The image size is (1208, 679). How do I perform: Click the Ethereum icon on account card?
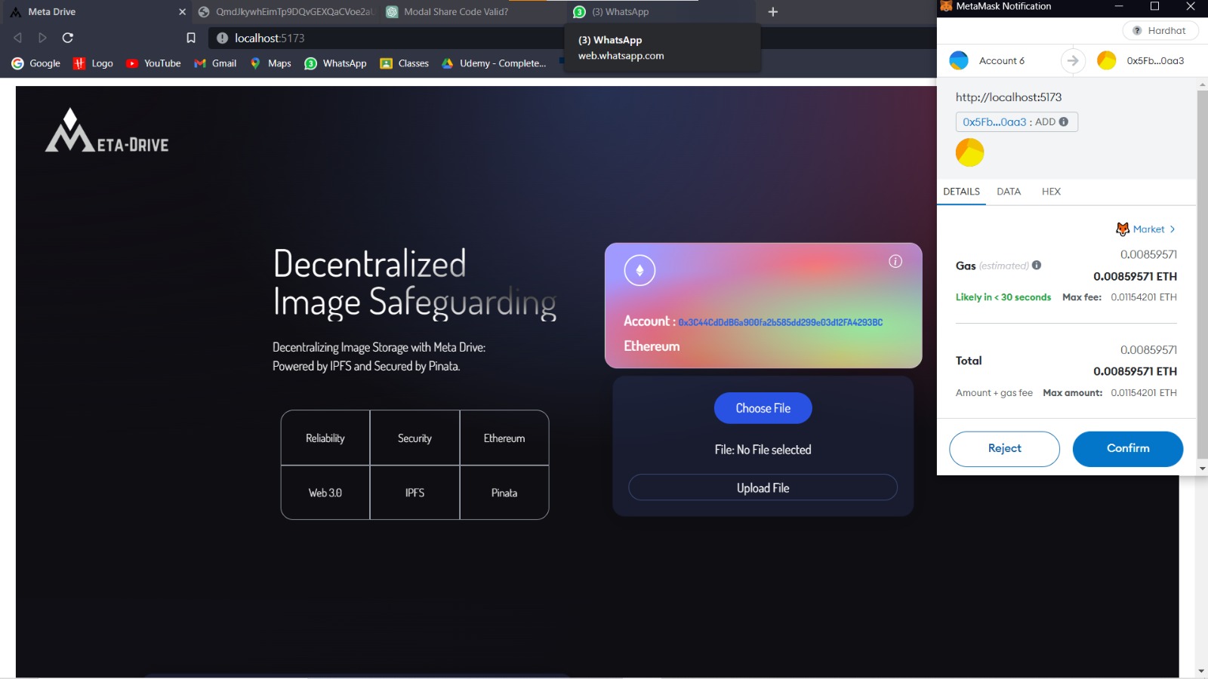[639, 270]
